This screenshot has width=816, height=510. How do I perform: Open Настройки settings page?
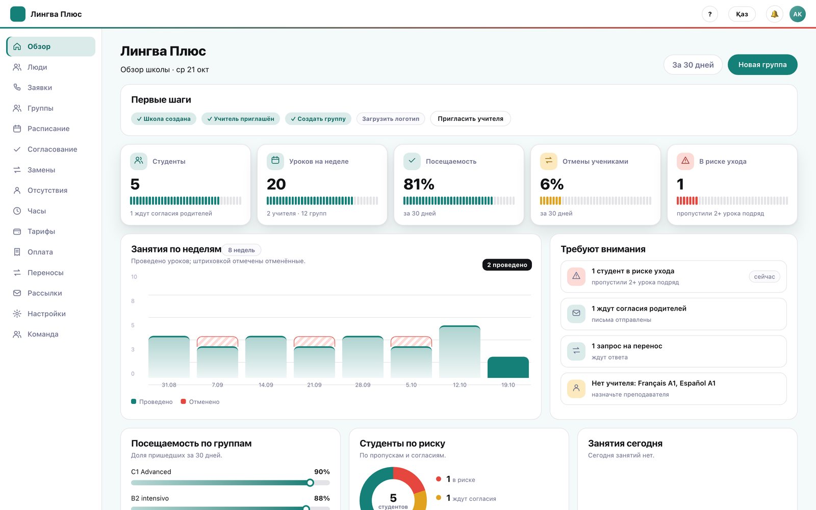coord(51,314)
